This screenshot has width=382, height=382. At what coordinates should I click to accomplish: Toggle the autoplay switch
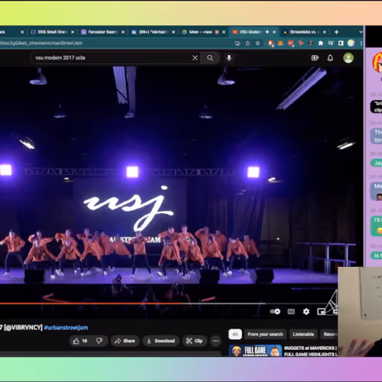click(275, 312)
